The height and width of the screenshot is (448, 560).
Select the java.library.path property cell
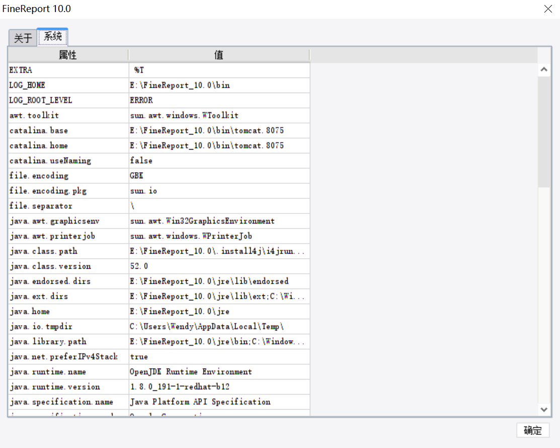(68, 342)
